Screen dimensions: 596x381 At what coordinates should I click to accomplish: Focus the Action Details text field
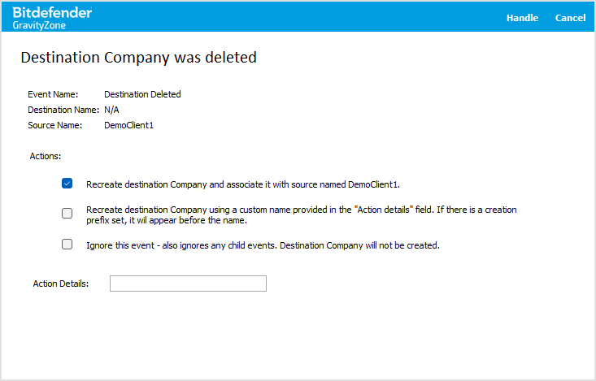point(188,284)
